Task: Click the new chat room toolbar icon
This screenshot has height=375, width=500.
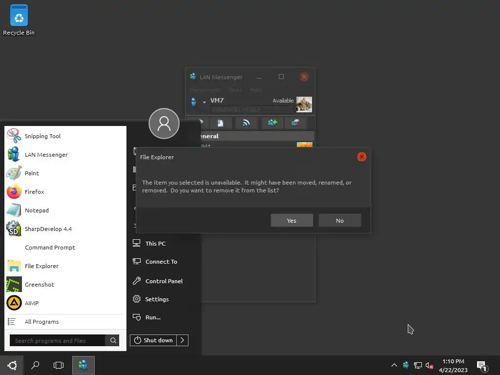Action: point(272,123)
